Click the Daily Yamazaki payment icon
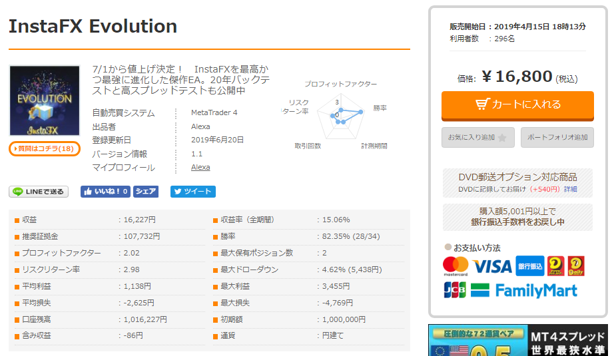Viewport: 614px width, 356px height. tap(576, 266)
